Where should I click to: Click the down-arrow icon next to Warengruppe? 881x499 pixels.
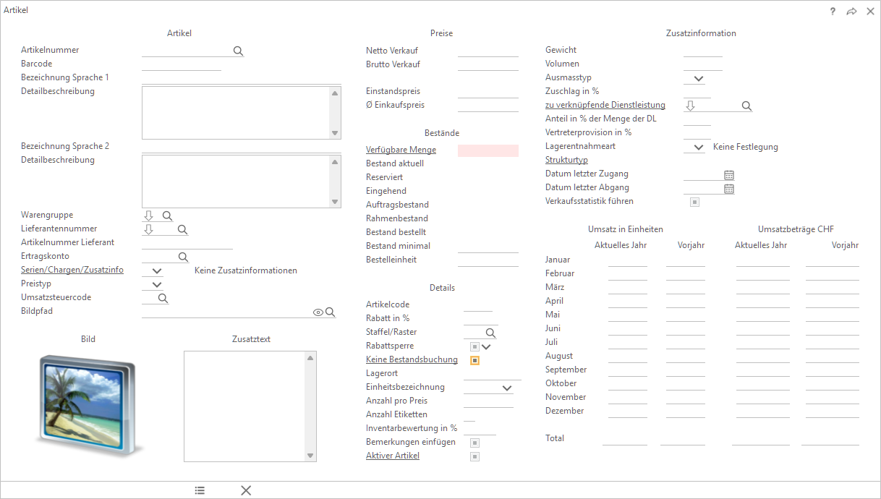148,216
